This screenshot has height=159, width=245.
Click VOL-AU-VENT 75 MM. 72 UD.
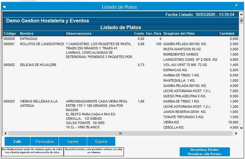[185, 65]
